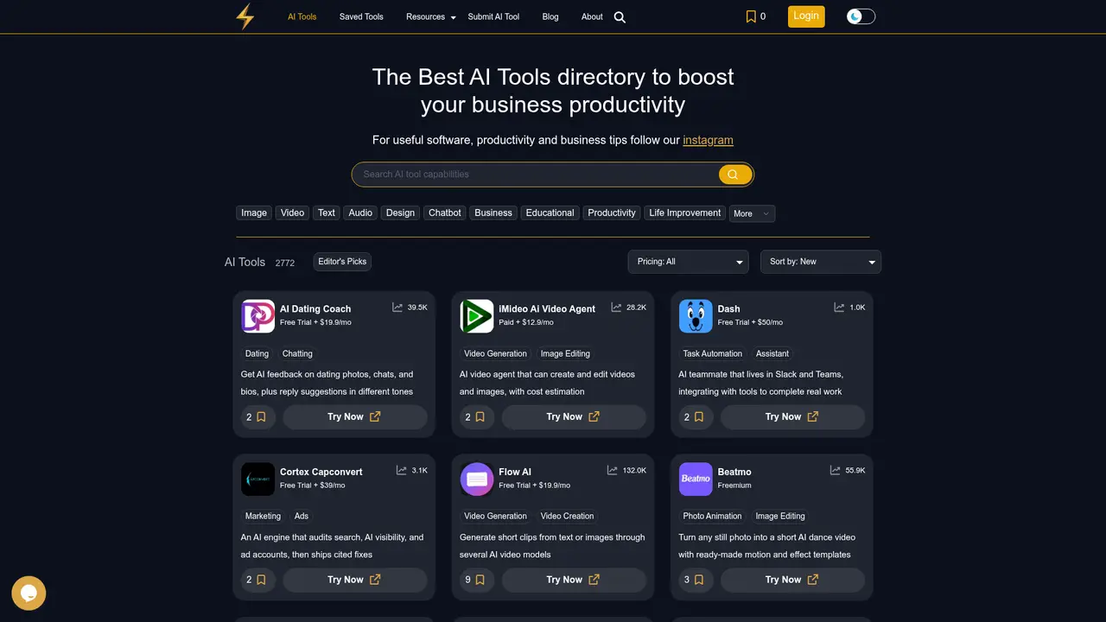Open Saved Tools page
The image size is (1106, 622).
361,16
